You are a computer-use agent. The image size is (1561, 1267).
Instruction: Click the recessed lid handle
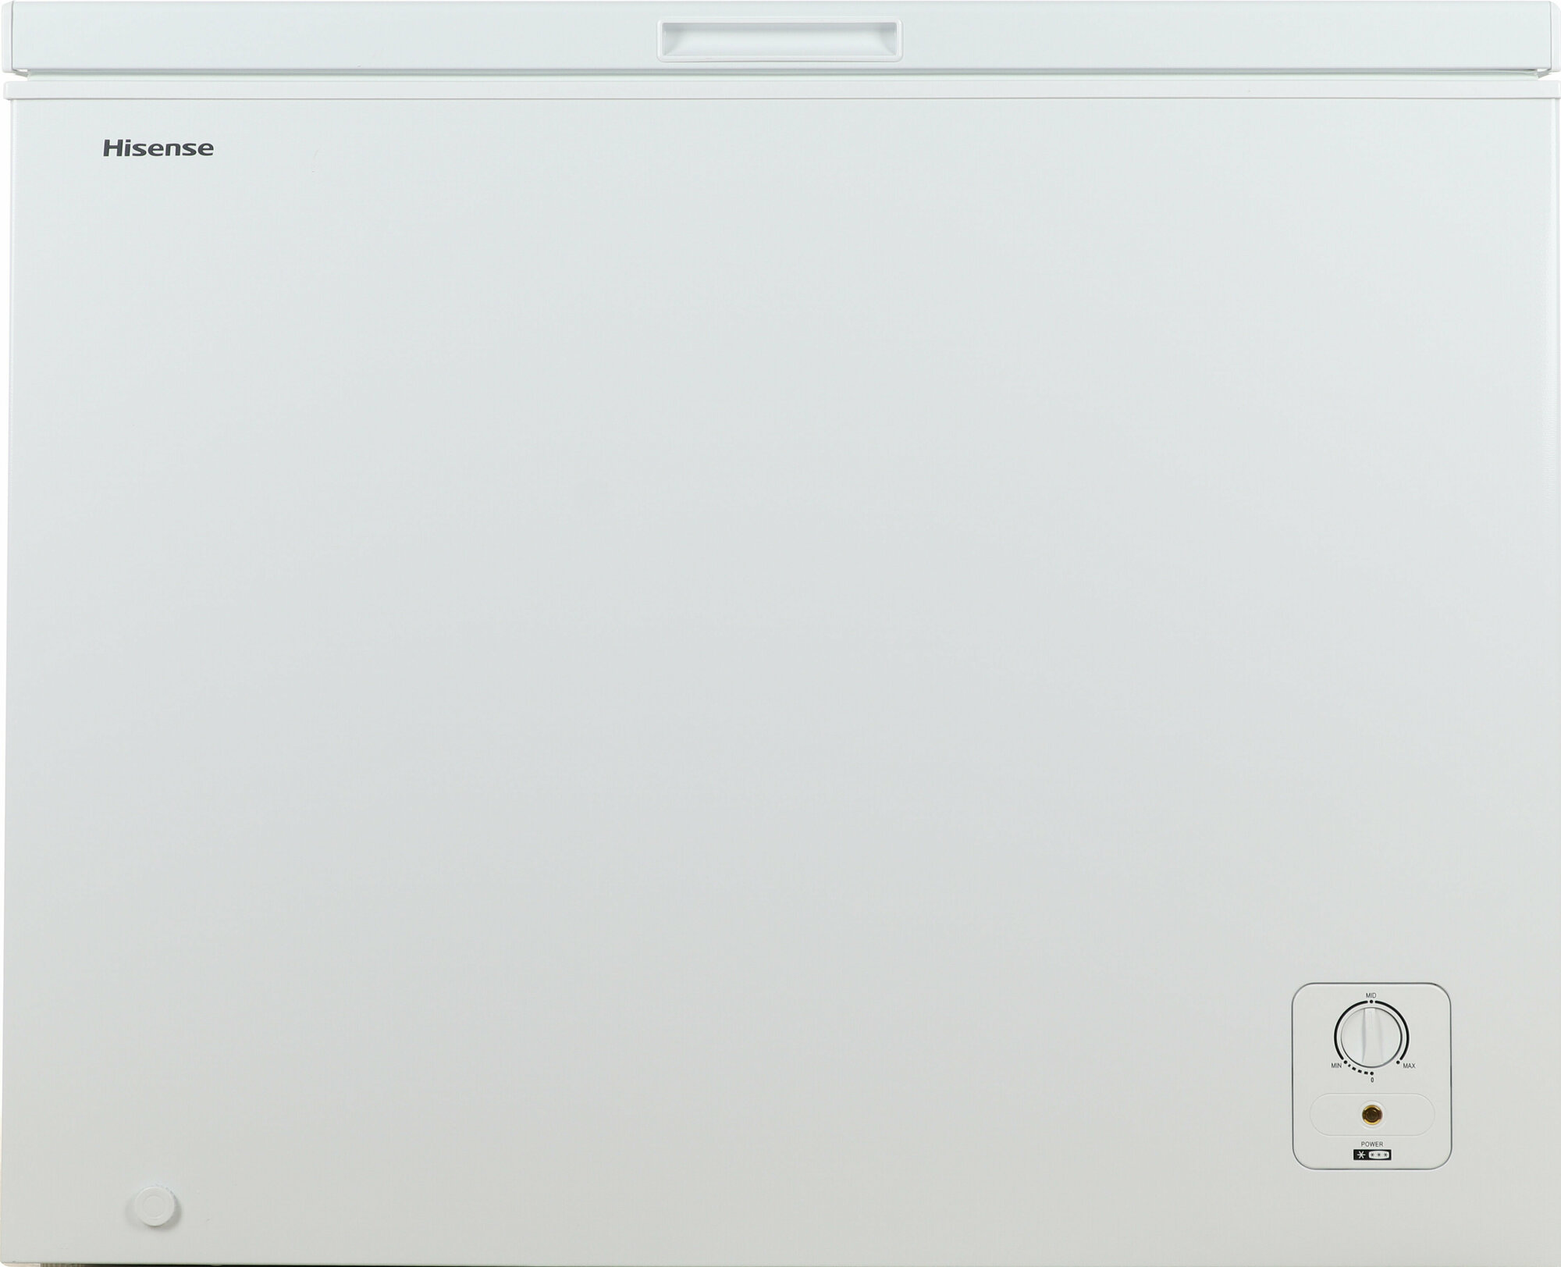coord(780,41)
